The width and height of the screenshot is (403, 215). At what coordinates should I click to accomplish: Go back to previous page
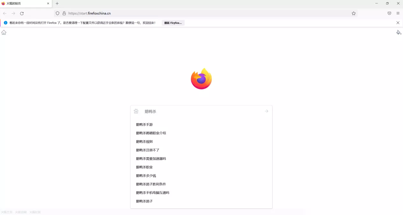click(x=5, y=13)
